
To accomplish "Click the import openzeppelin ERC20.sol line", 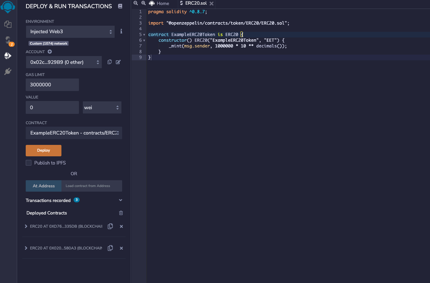I will (219, 23).
